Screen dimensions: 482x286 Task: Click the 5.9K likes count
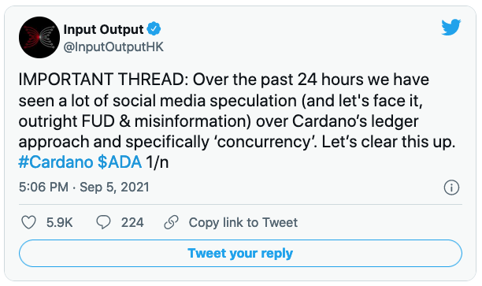(x=59, y=222)
